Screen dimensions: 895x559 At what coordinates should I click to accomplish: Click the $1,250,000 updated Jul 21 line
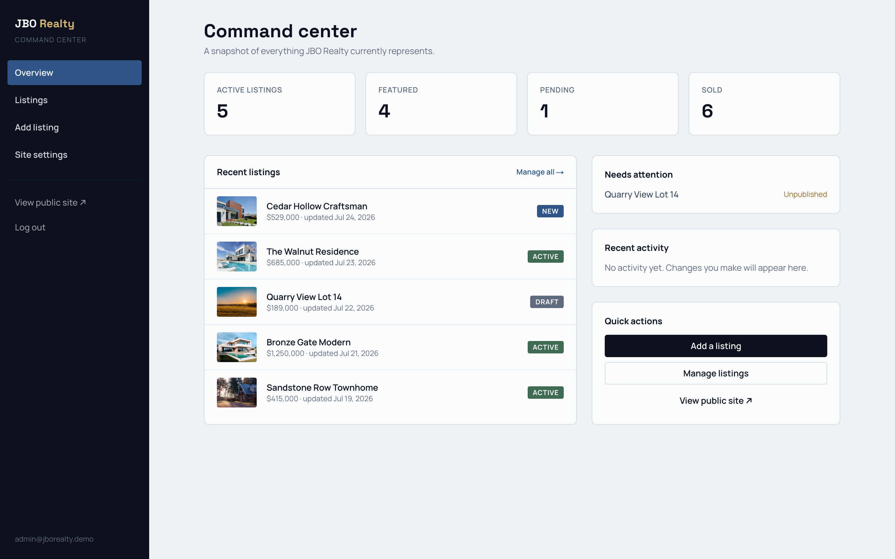pyautogui.click(x=323, y=353)
